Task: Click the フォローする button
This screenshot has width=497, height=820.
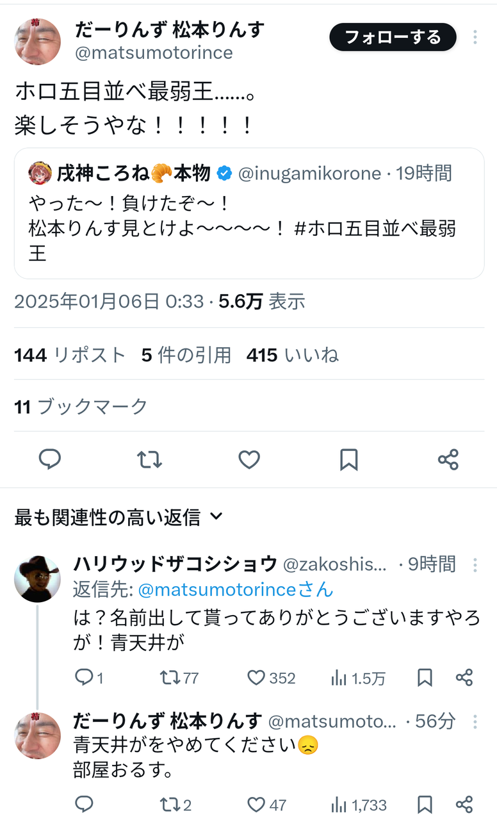Action: click(393, 37)
